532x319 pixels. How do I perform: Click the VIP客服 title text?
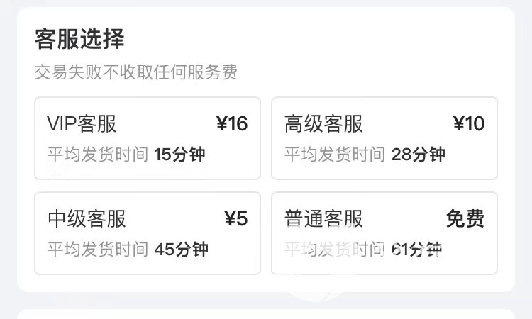tap(82, 123)
